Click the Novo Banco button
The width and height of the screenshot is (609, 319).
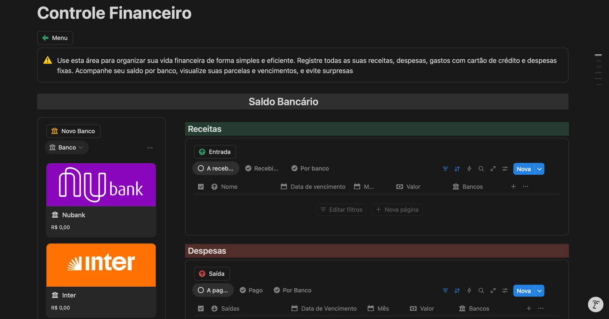coord(73,131)
